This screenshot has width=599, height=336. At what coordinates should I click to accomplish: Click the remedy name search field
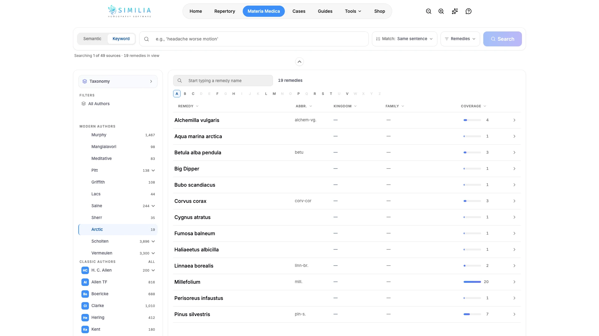tap(223, 81)
